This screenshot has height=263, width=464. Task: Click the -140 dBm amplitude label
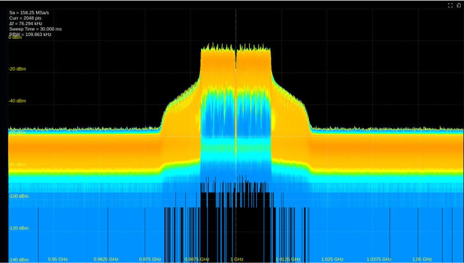coord(18,259)
